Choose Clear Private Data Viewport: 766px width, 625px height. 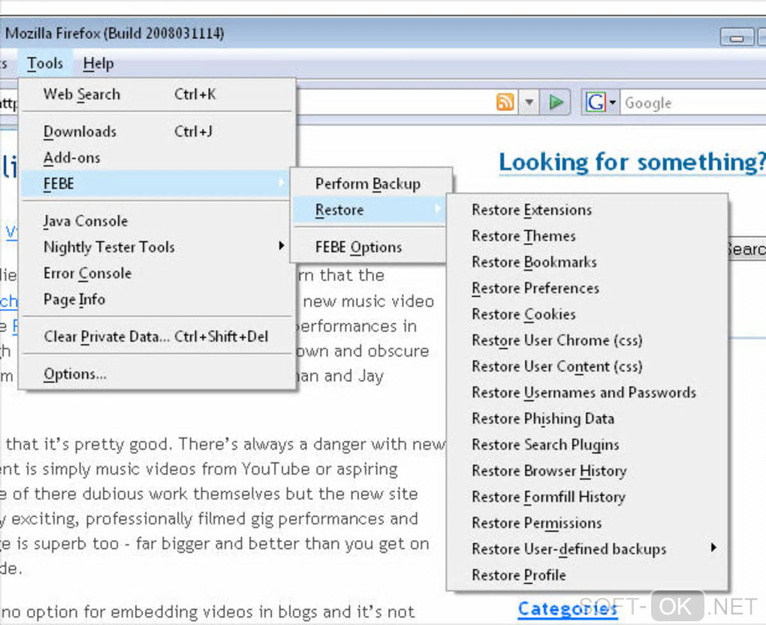point(157,337)
